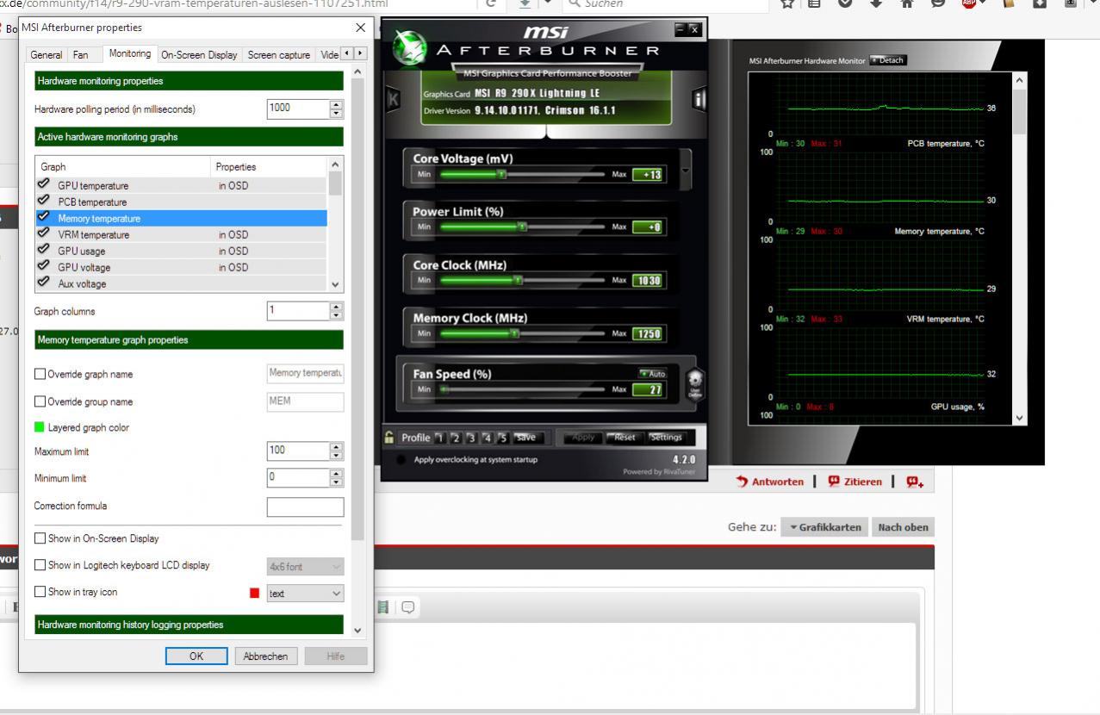This screenshot has height=715, width=1100.
Task: Load Afterburner profile slot 1
Action: pyautogui.click(x=439, y=437)
